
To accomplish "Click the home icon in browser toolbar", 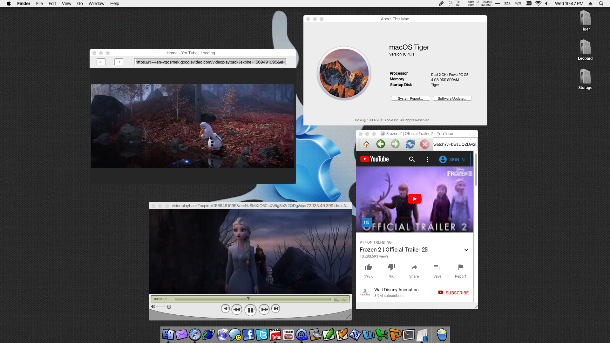I will point(366,144).
